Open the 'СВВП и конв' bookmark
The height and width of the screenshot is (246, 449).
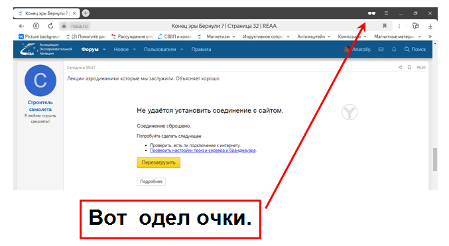(174, 36)
